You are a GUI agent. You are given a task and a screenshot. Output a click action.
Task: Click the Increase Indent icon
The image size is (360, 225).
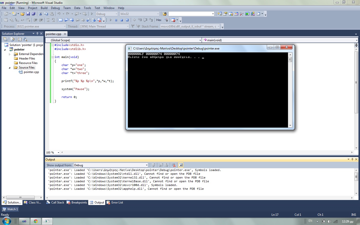click(41, 20)
